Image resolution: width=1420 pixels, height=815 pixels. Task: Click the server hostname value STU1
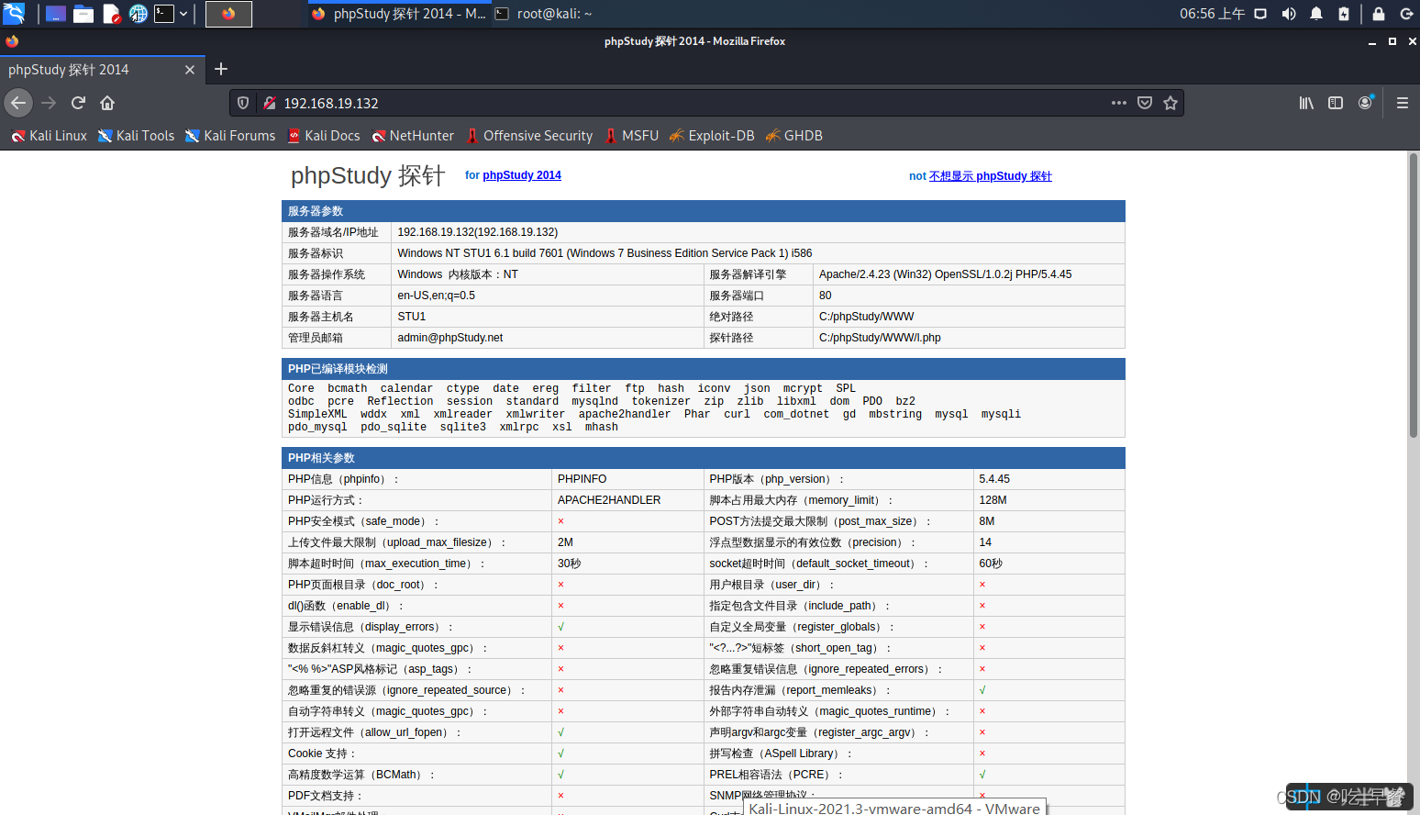pyautogui.click(x=412, y=317)
